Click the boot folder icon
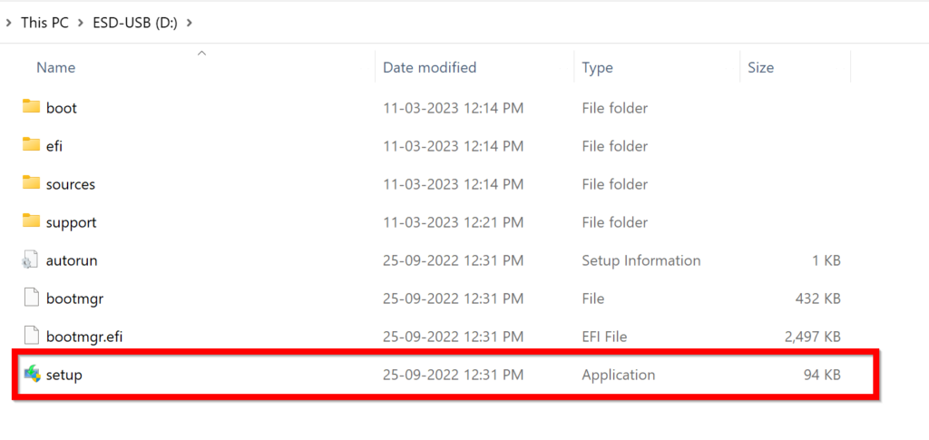 click(32, 107)
